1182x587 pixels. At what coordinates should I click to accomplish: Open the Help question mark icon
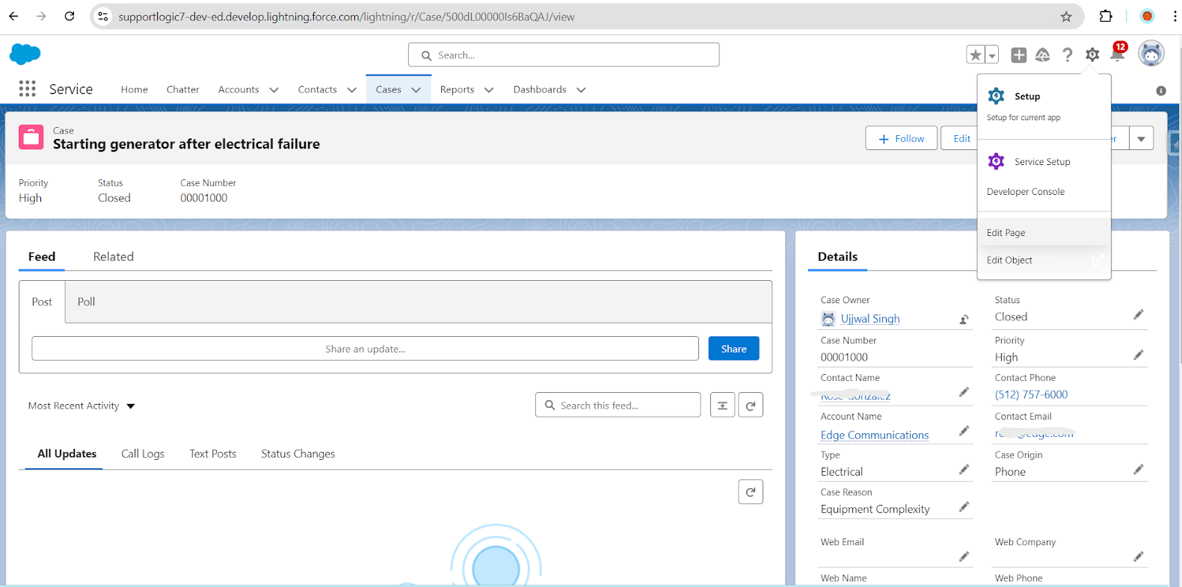click(x=1068, y=55)
